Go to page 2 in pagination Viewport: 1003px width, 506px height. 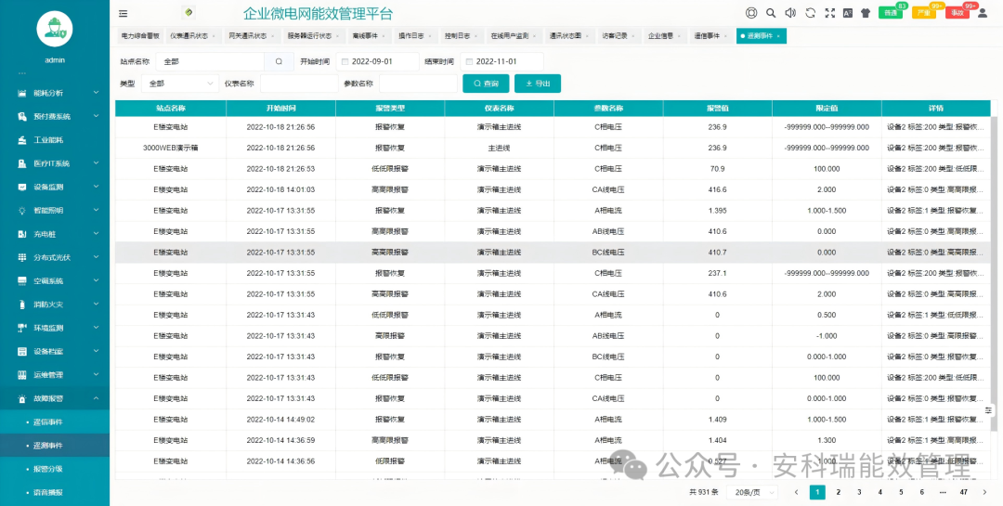pyautogui.click(x=839, y=492)
